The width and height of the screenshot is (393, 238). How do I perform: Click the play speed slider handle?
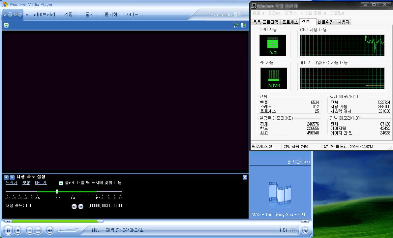point(57,192)
